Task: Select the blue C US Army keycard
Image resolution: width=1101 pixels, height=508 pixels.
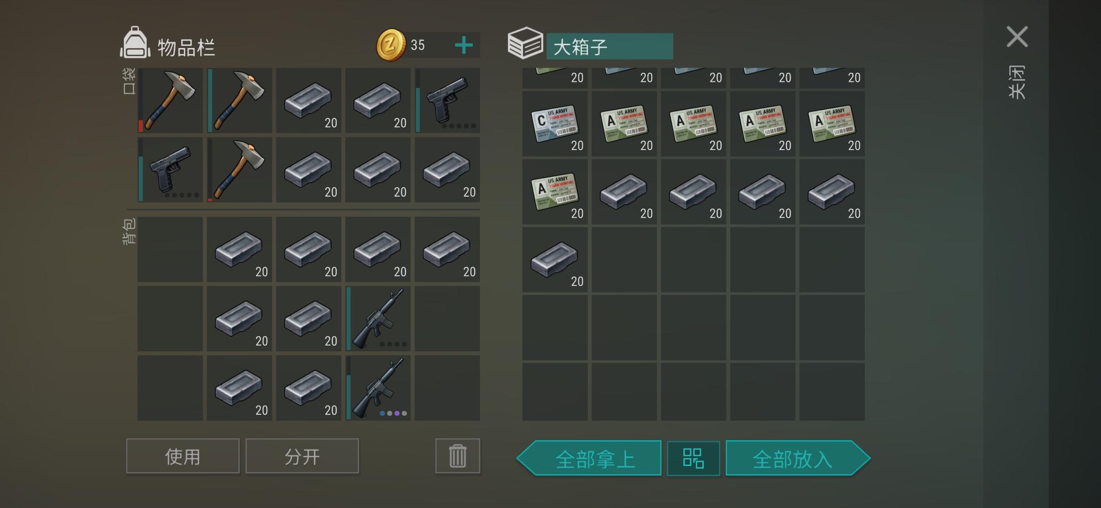Action: coord(555,124)
